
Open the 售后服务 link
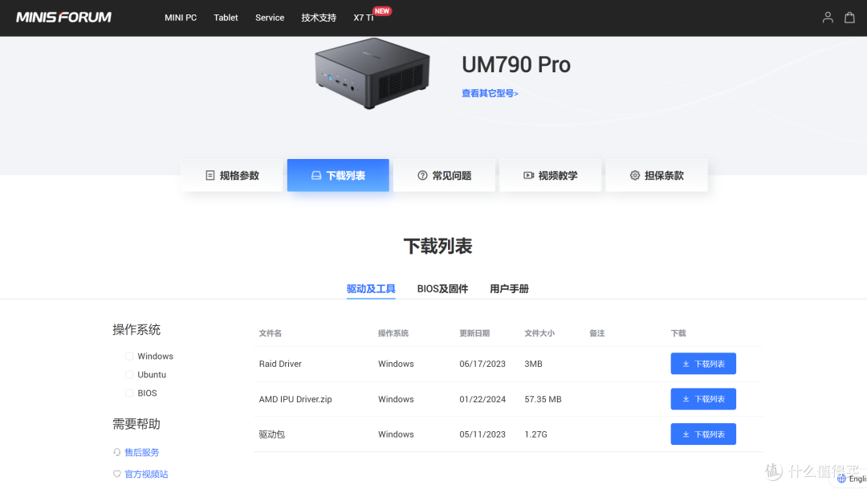click(x=141, y=453)
